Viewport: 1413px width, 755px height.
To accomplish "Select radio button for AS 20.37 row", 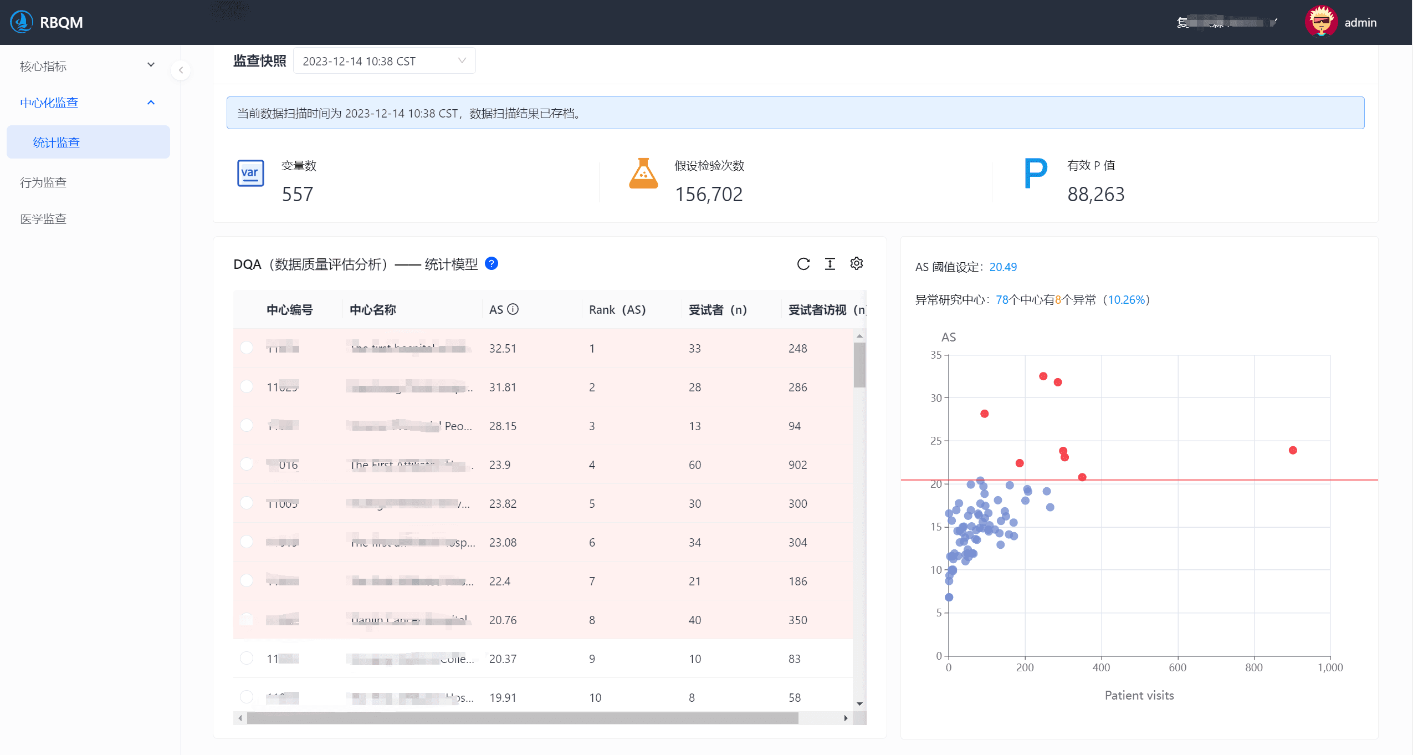I will point(247,658).
